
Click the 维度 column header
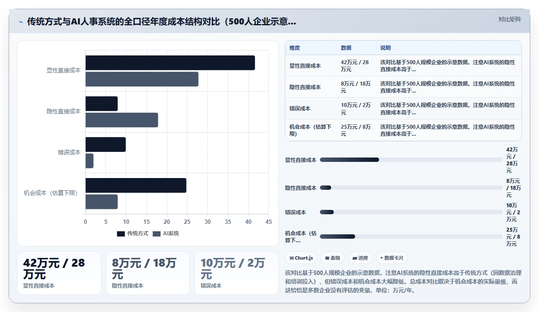(x=295, y=48)
